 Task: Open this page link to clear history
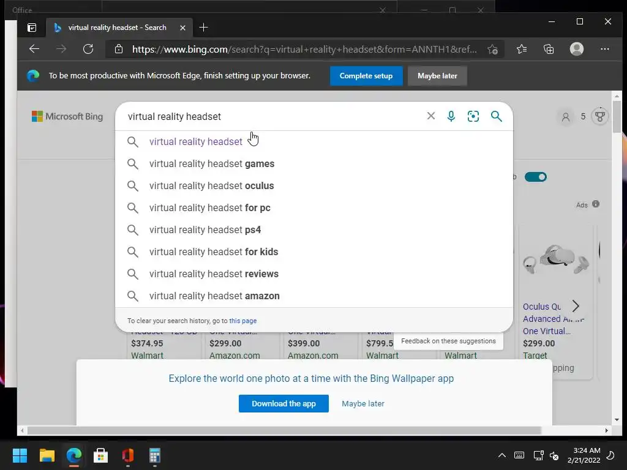tap(242, 321)
